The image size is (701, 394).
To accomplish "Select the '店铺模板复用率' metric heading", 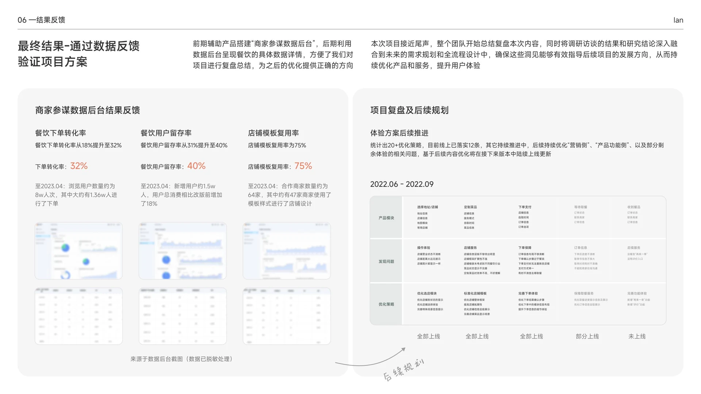I will point(273,133).
